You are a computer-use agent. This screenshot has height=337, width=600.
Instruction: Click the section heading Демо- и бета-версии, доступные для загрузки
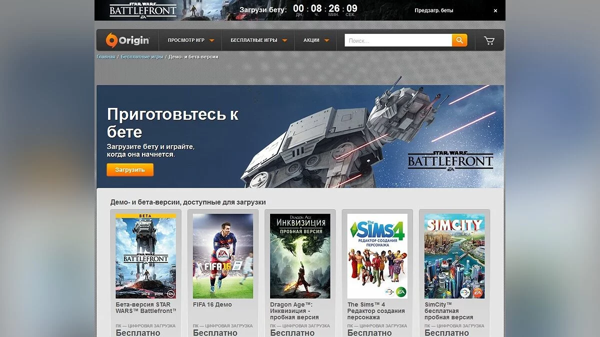tap(188, 202)
